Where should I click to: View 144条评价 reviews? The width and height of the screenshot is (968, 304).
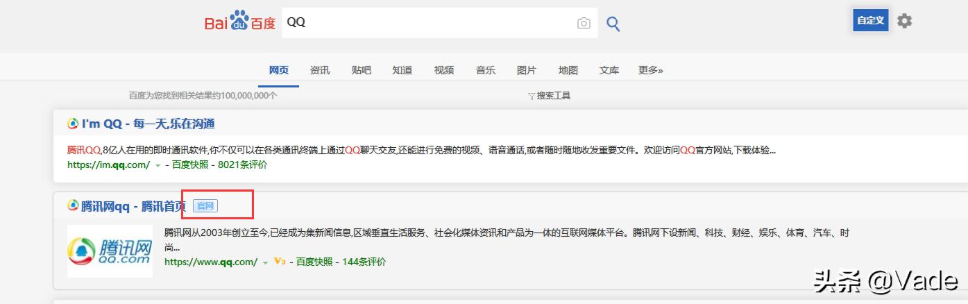(364, 262)
